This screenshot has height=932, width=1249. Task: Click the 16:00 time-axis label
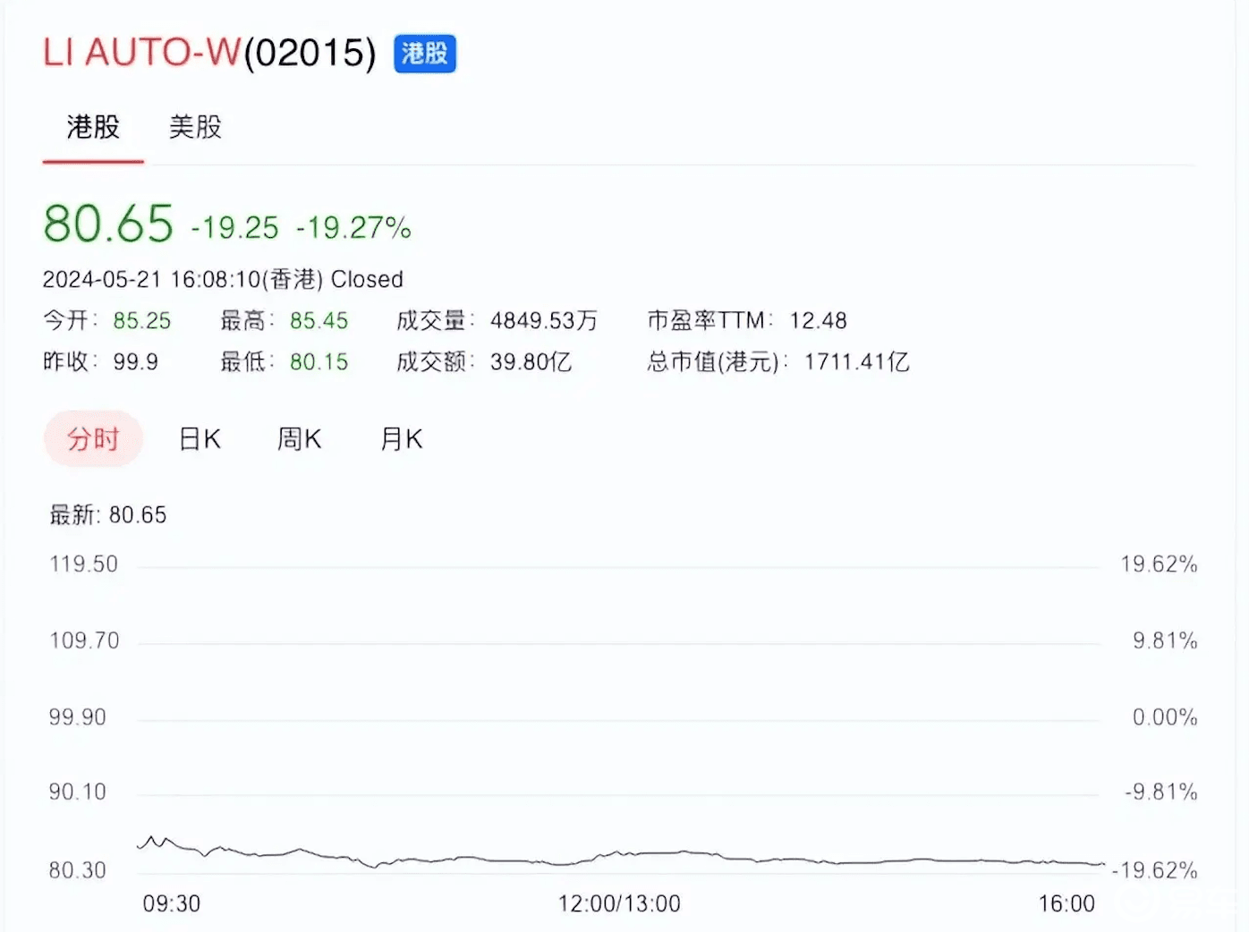1066,903
